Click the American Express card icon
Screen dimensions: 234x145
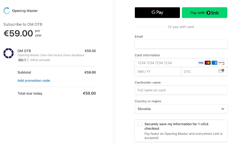point(214,63)
